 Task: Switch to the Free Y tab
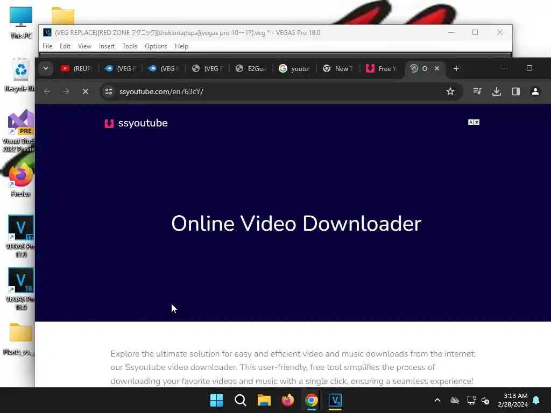[x=382, y=68]
